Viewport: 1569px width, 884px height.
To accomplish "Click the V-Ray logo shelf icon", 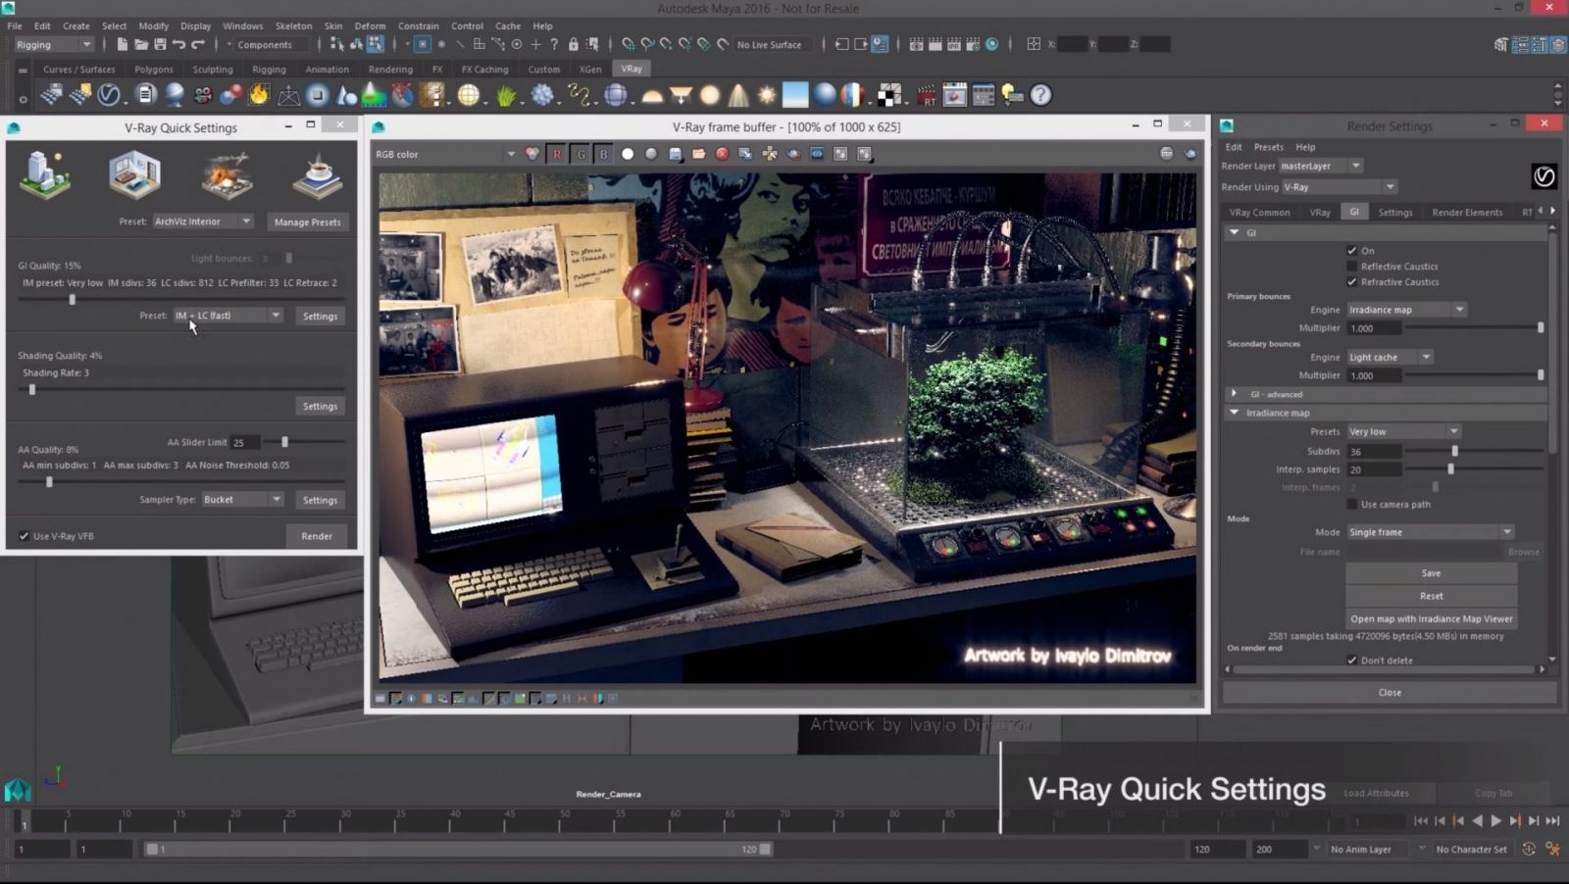I will coord(109,95).
